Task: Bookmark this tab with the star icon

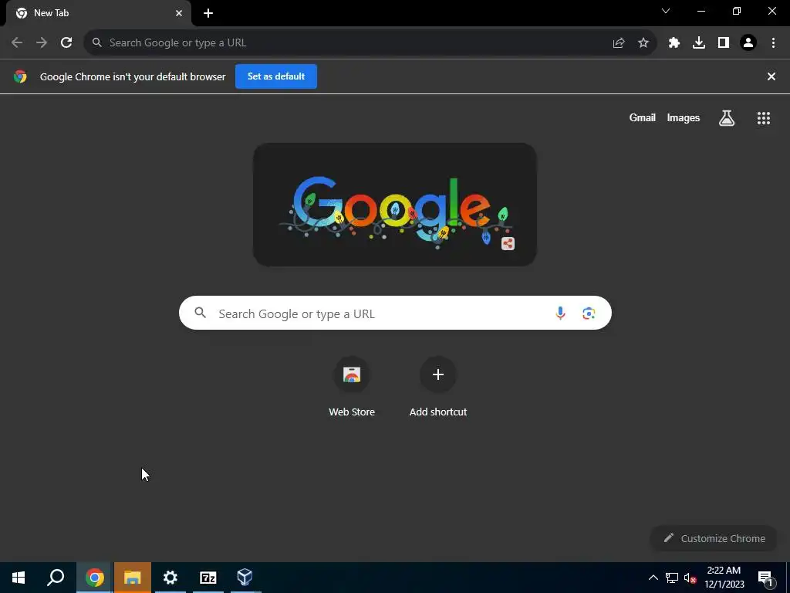Action: click(x=643, y=43)
